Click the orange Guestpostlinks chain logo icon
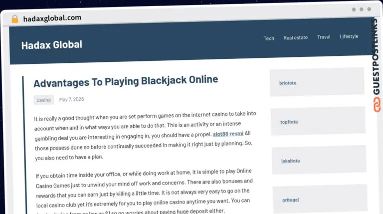The width and height of the screenshot is (383, 214). click(x=377, y=105)
